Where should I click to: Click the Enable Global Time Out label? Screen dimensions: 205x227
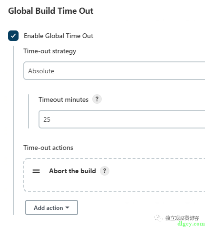[59, 36]
